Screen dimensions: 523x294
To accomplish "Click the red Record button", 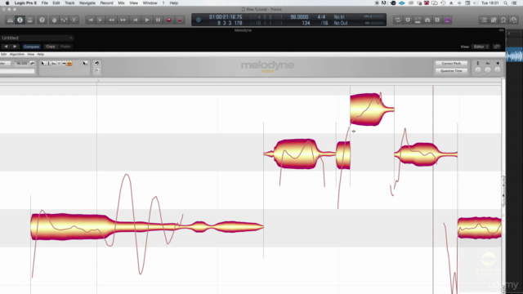I will click(x=169, y=20).
